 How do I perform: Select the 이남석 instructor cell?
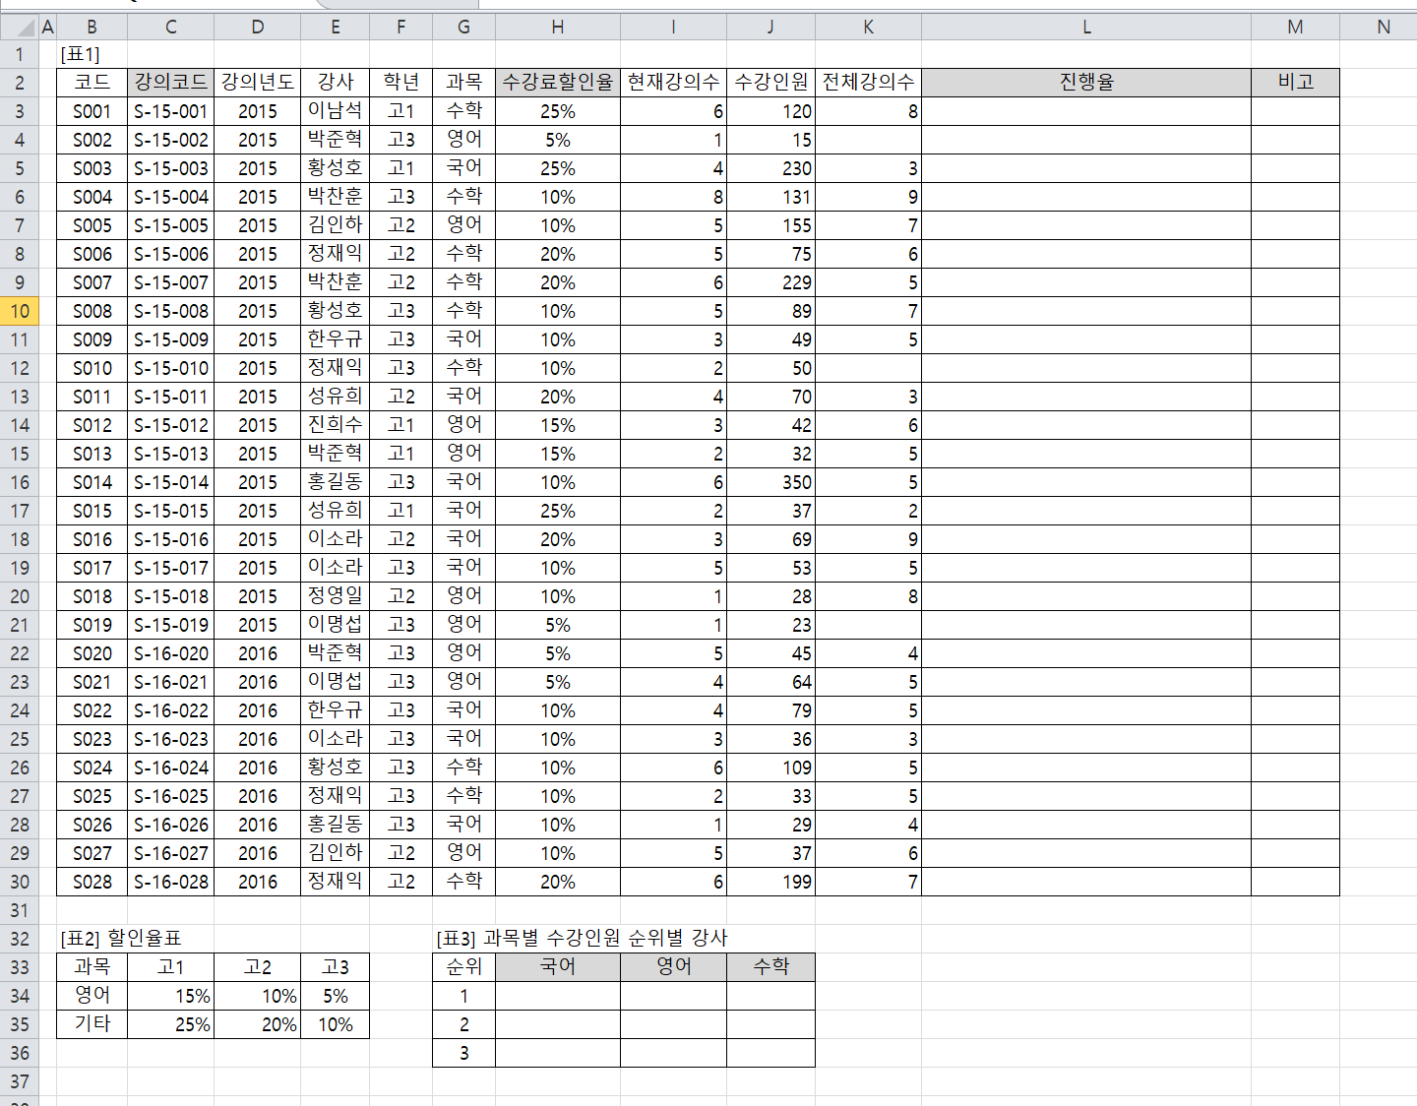click(x=336, y=111)
